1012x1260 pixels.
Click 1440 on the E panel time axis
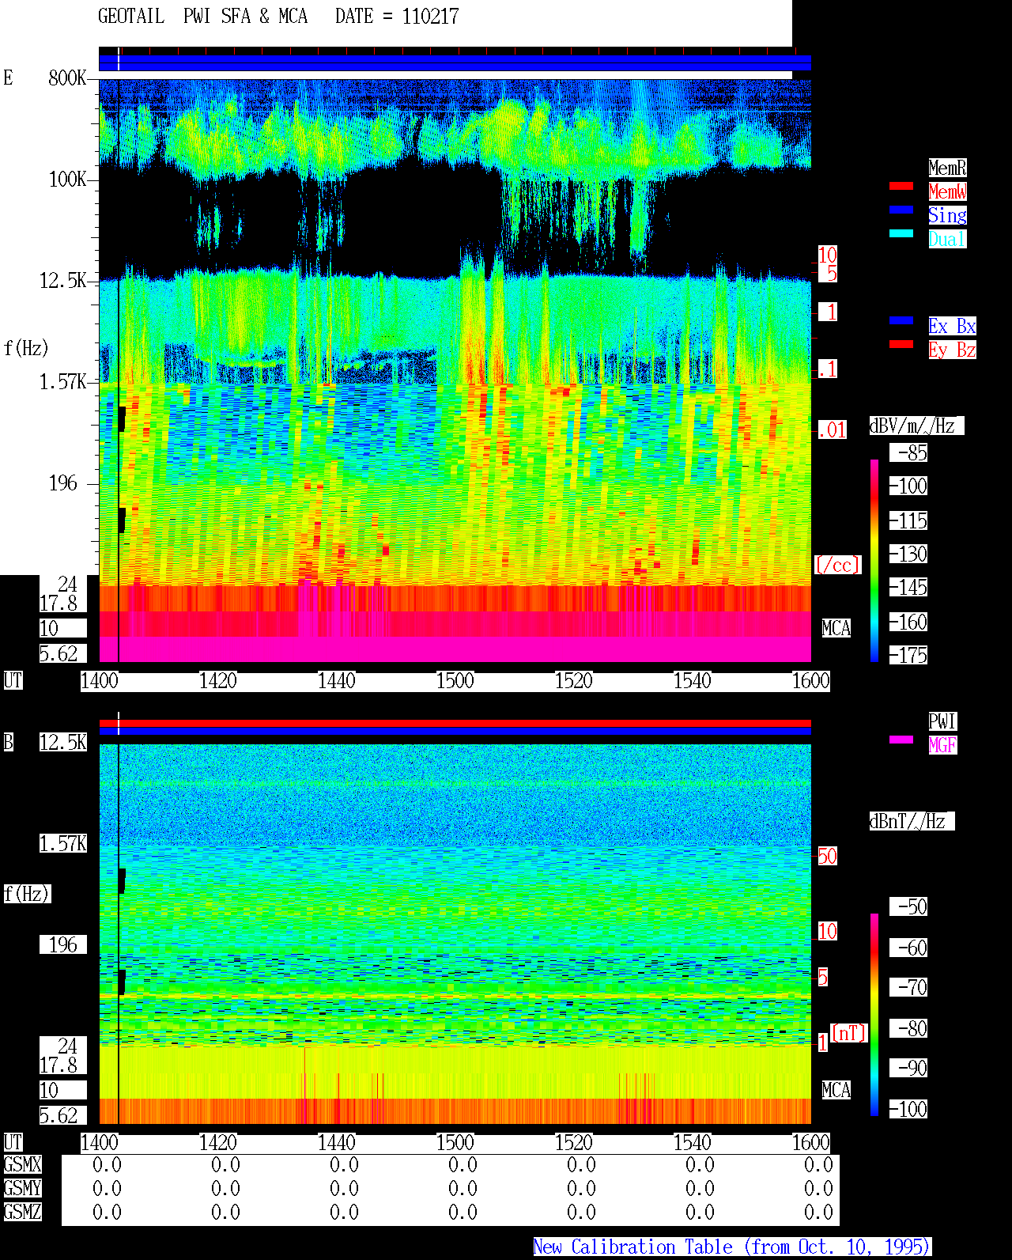336,681
